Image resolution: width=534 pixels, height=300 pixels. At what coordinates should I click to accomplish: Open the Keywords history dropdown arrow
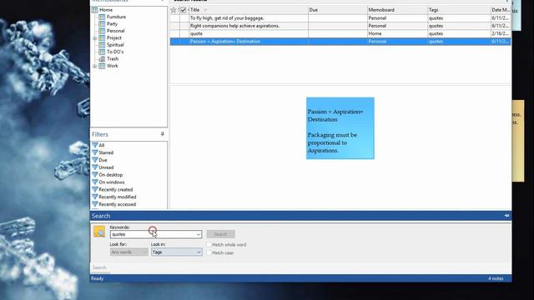click(199, 234)
